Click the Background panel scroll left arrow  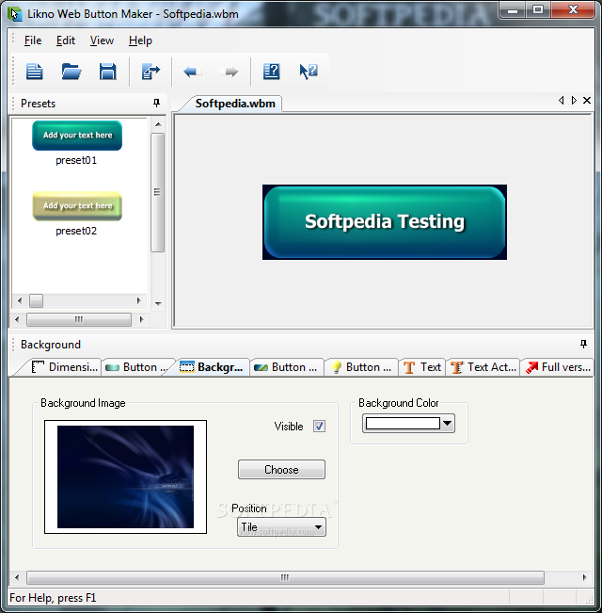tap(17, 577)
